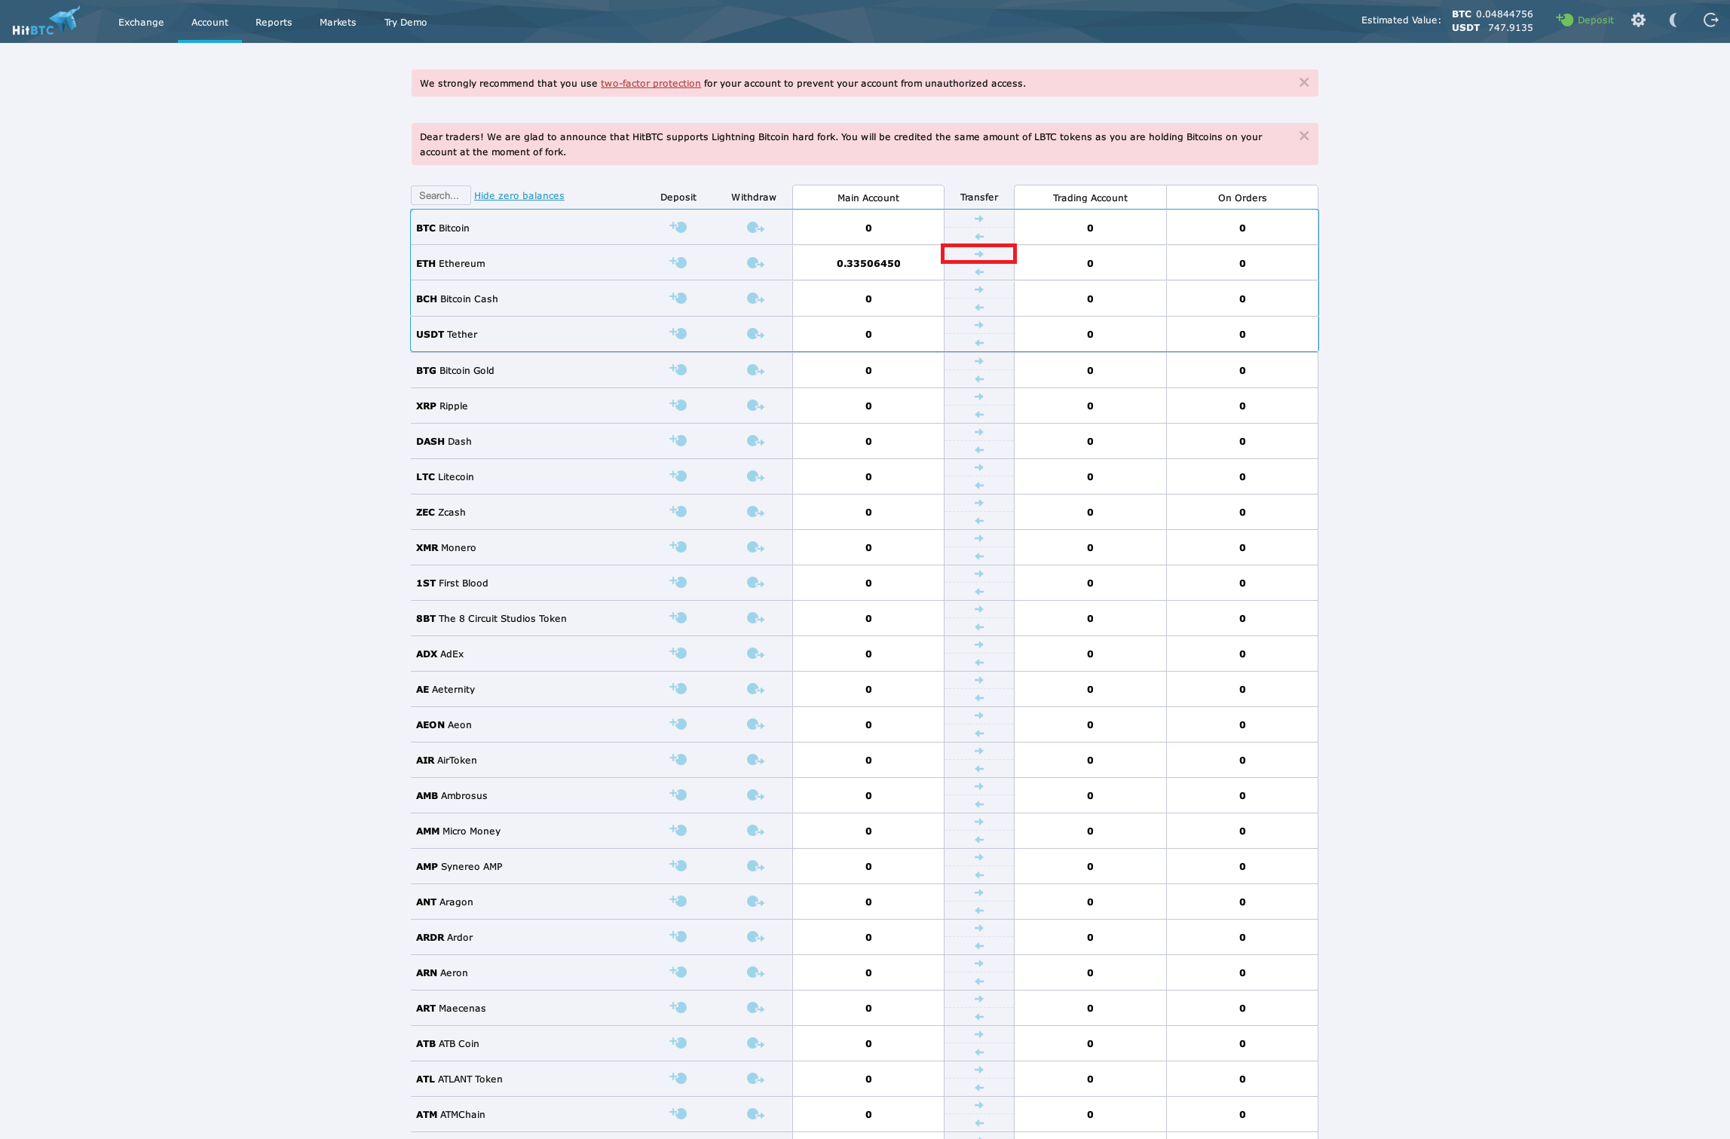Click the HitBTC logo
Viewport: 1730px width, 1139px height.
tap(45, 21)
